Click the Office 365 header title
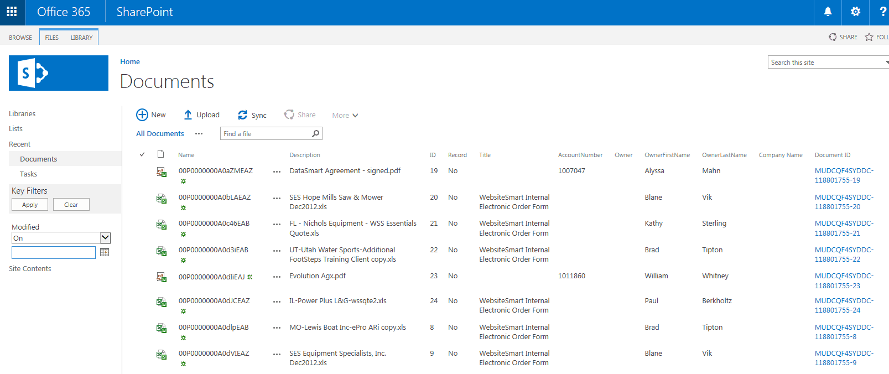Image resolution: width=889 pixels, height=374 pixels. [64, 12]
